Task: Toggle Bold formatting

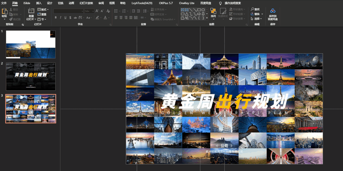Action: pos(56,17)
